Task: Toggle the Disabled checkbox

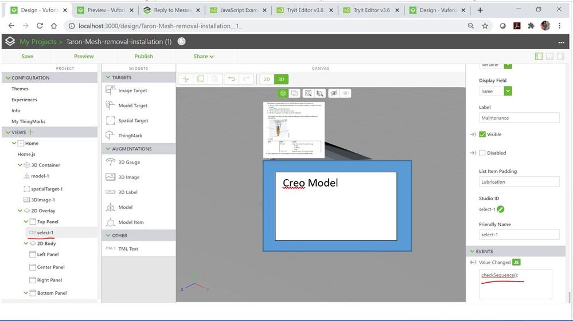Action: (482, 153)
